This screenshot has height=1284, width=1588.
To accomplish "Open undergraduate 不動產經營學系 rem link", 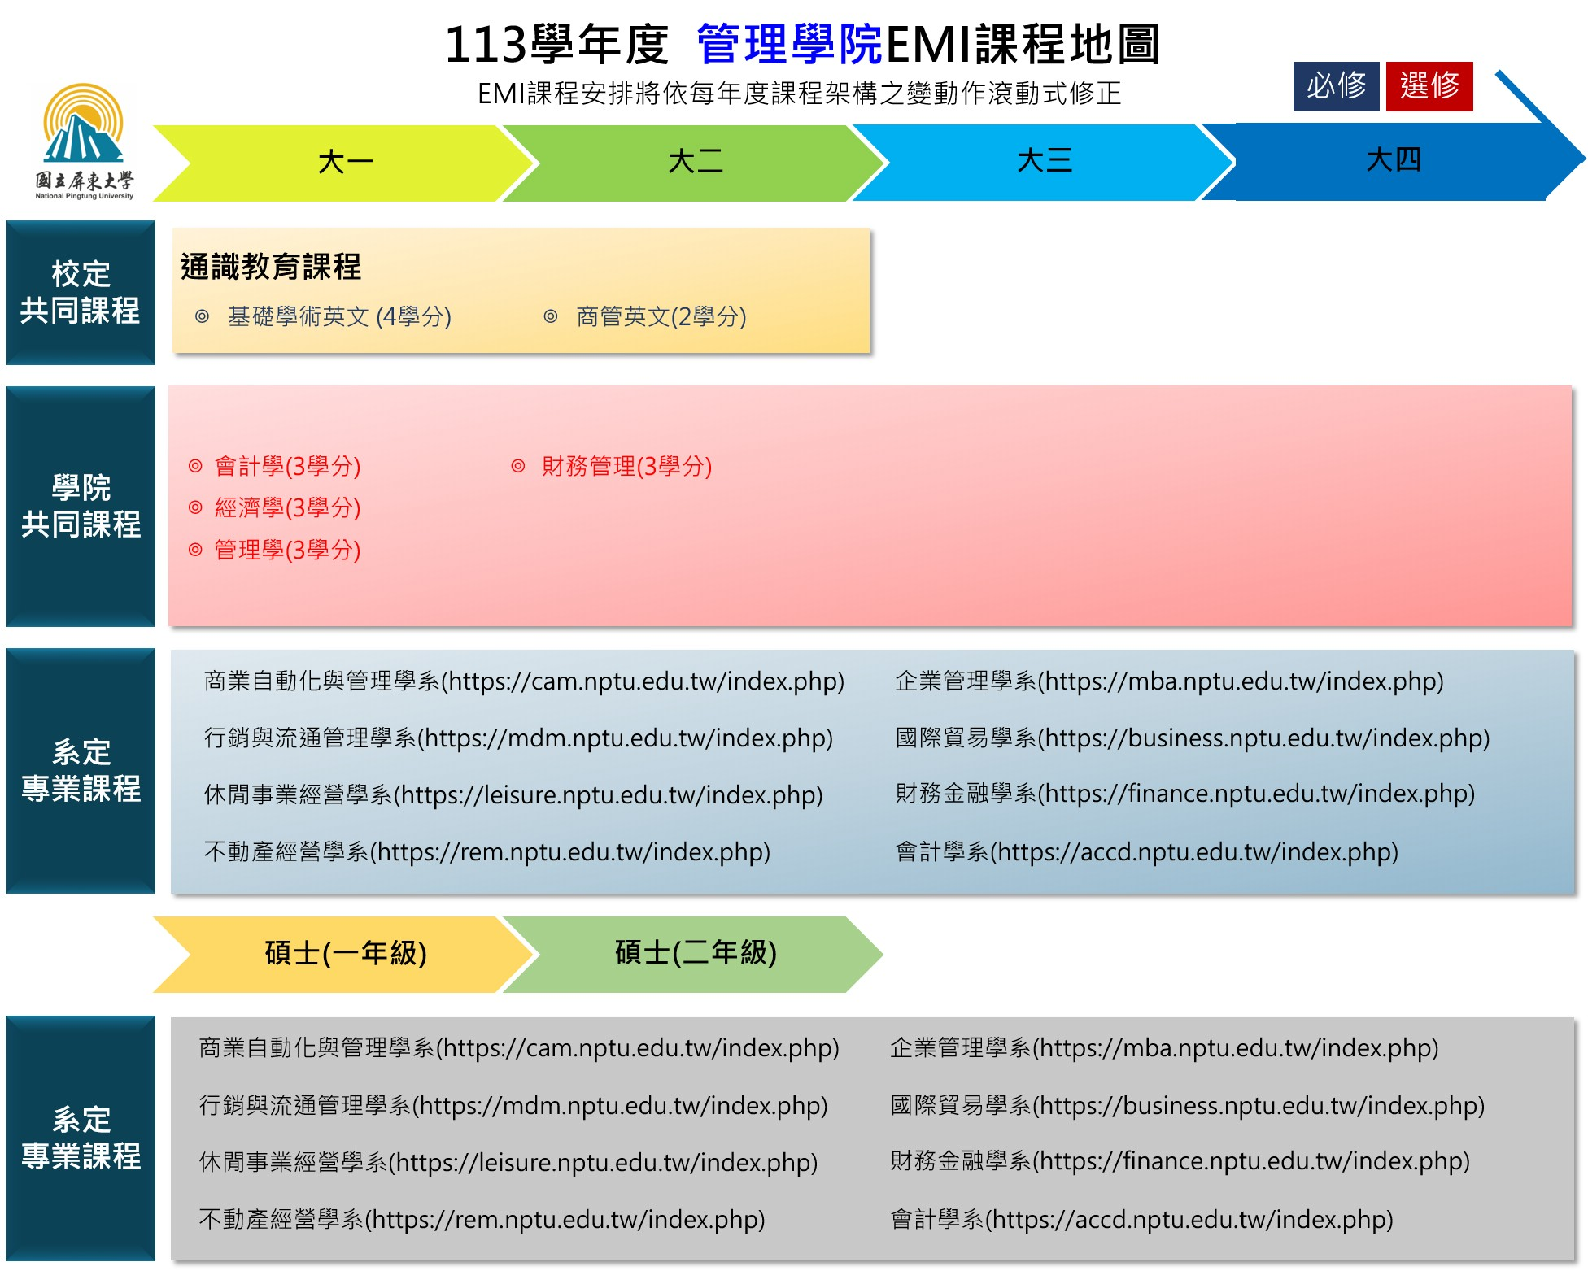I will 486,851.
